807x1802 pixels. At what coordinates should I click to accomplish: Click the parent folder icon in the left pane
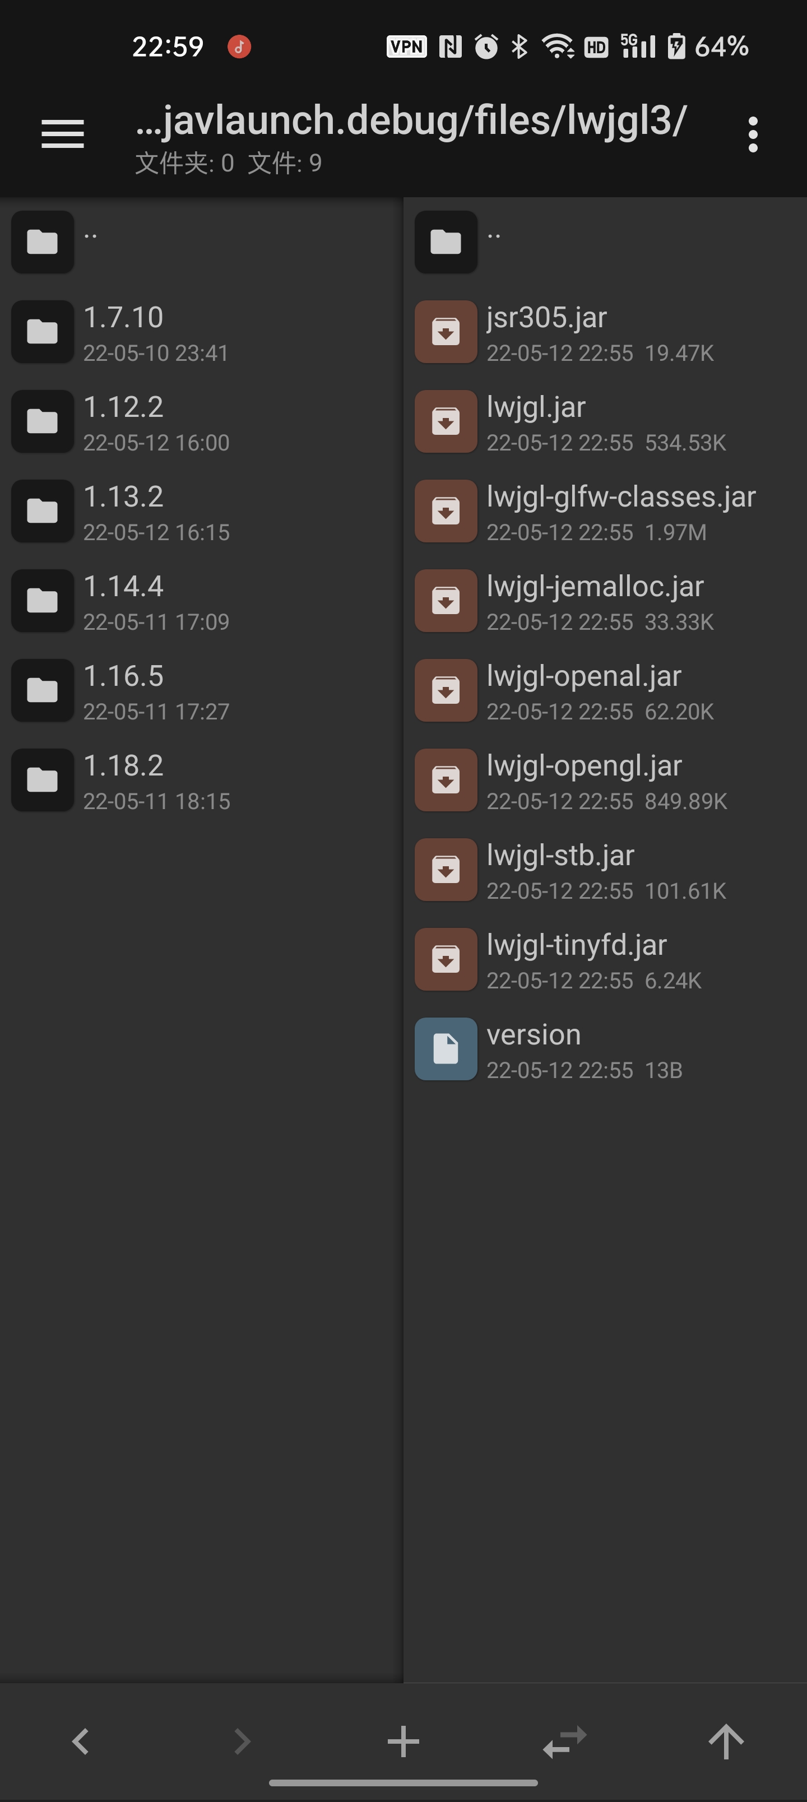point(42,242)
